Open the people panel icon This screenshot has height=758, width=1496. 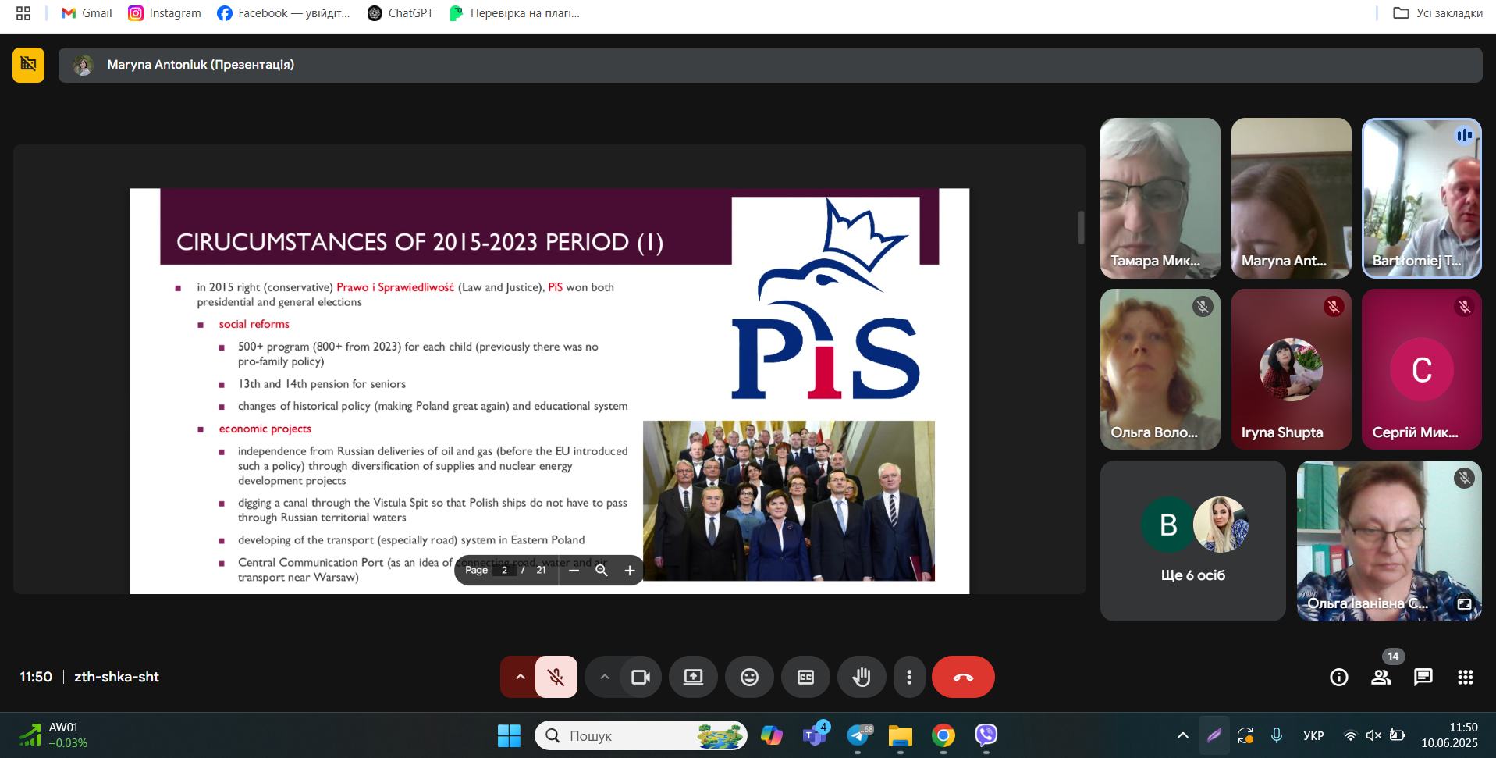tap(1381, 678)
